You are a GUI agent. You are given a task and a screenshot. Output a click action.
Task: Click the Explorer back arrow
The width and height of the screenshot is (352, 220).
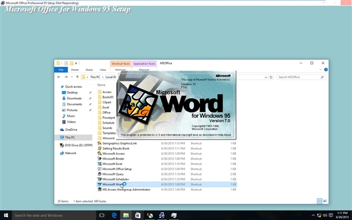59,77
